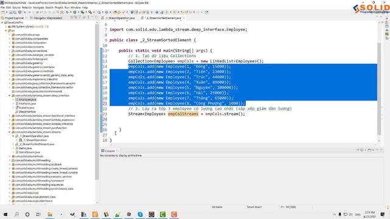Click the folding marker on line 11
The width and height of the screenshot is (390, 219).
(x=108, y=50)
